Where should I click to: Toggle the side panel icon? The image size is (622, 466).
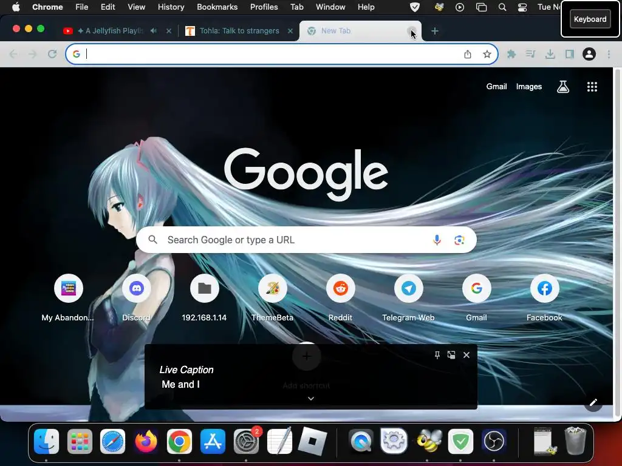point(570,54)
